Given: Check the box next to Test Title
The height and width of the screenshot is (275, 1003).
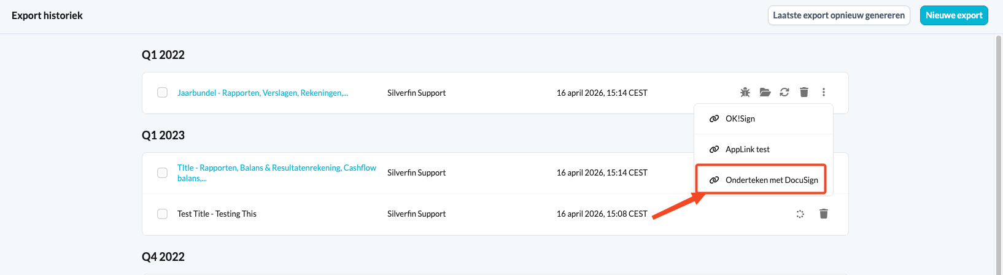Looking at the screenshot, I should [162, 214].
